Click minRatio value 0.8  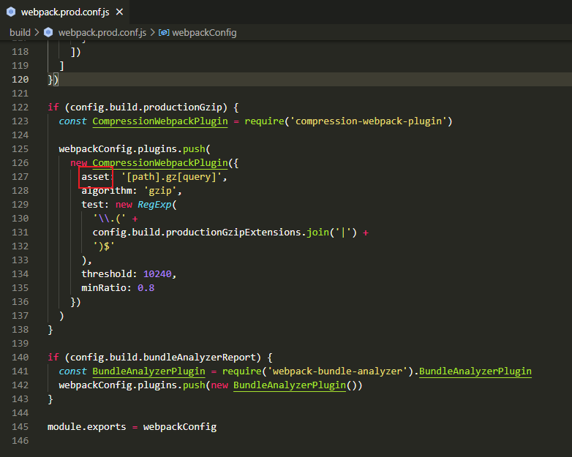(x=146, y=288)
